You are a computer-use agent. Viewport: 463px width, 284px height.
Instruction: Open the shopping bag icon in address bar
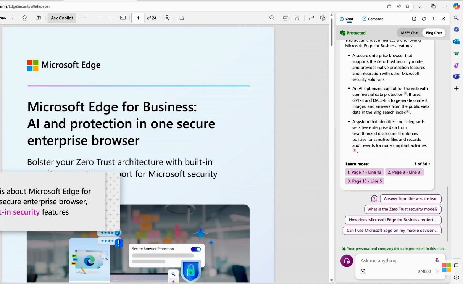(389, 6)
